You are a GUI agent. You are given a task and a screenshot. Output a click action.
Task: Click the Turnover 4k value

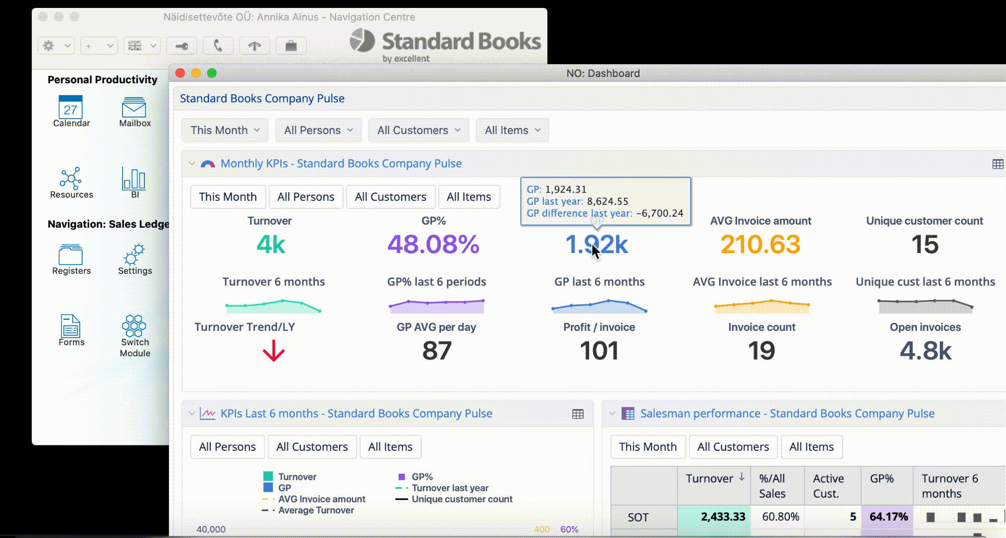click(x=270, y=244)
